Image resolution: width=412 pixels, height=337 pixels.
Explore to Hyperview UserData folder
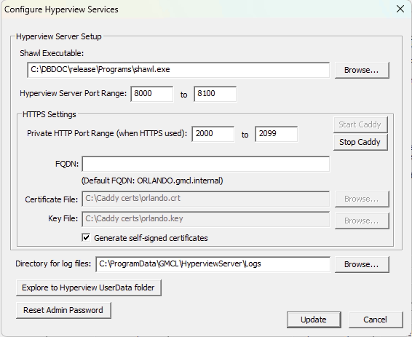(89, 288)
